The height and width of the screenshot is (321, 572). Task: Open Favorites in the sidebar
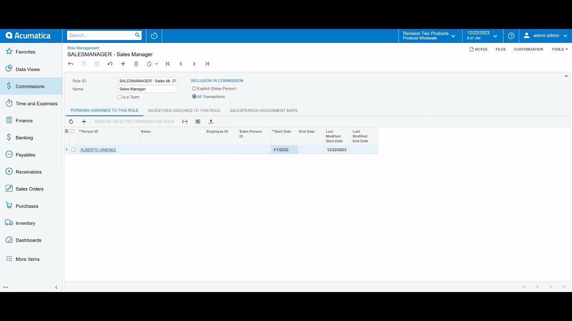tap(25, 52)
